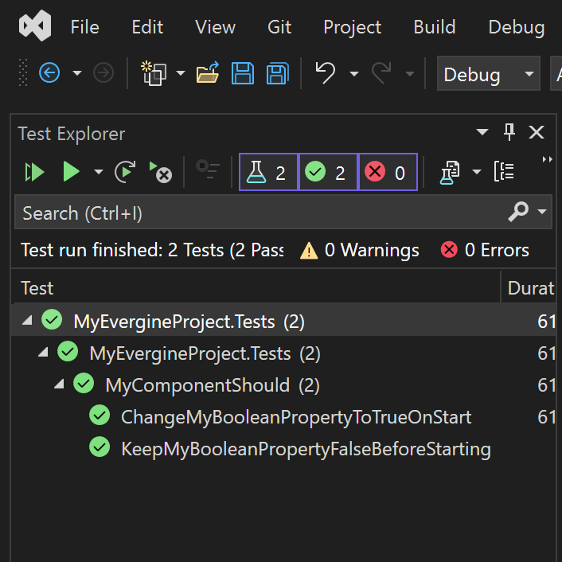Click the Test column header
Viewport: 562px width, 562px height.
click(x=37, y=288)
